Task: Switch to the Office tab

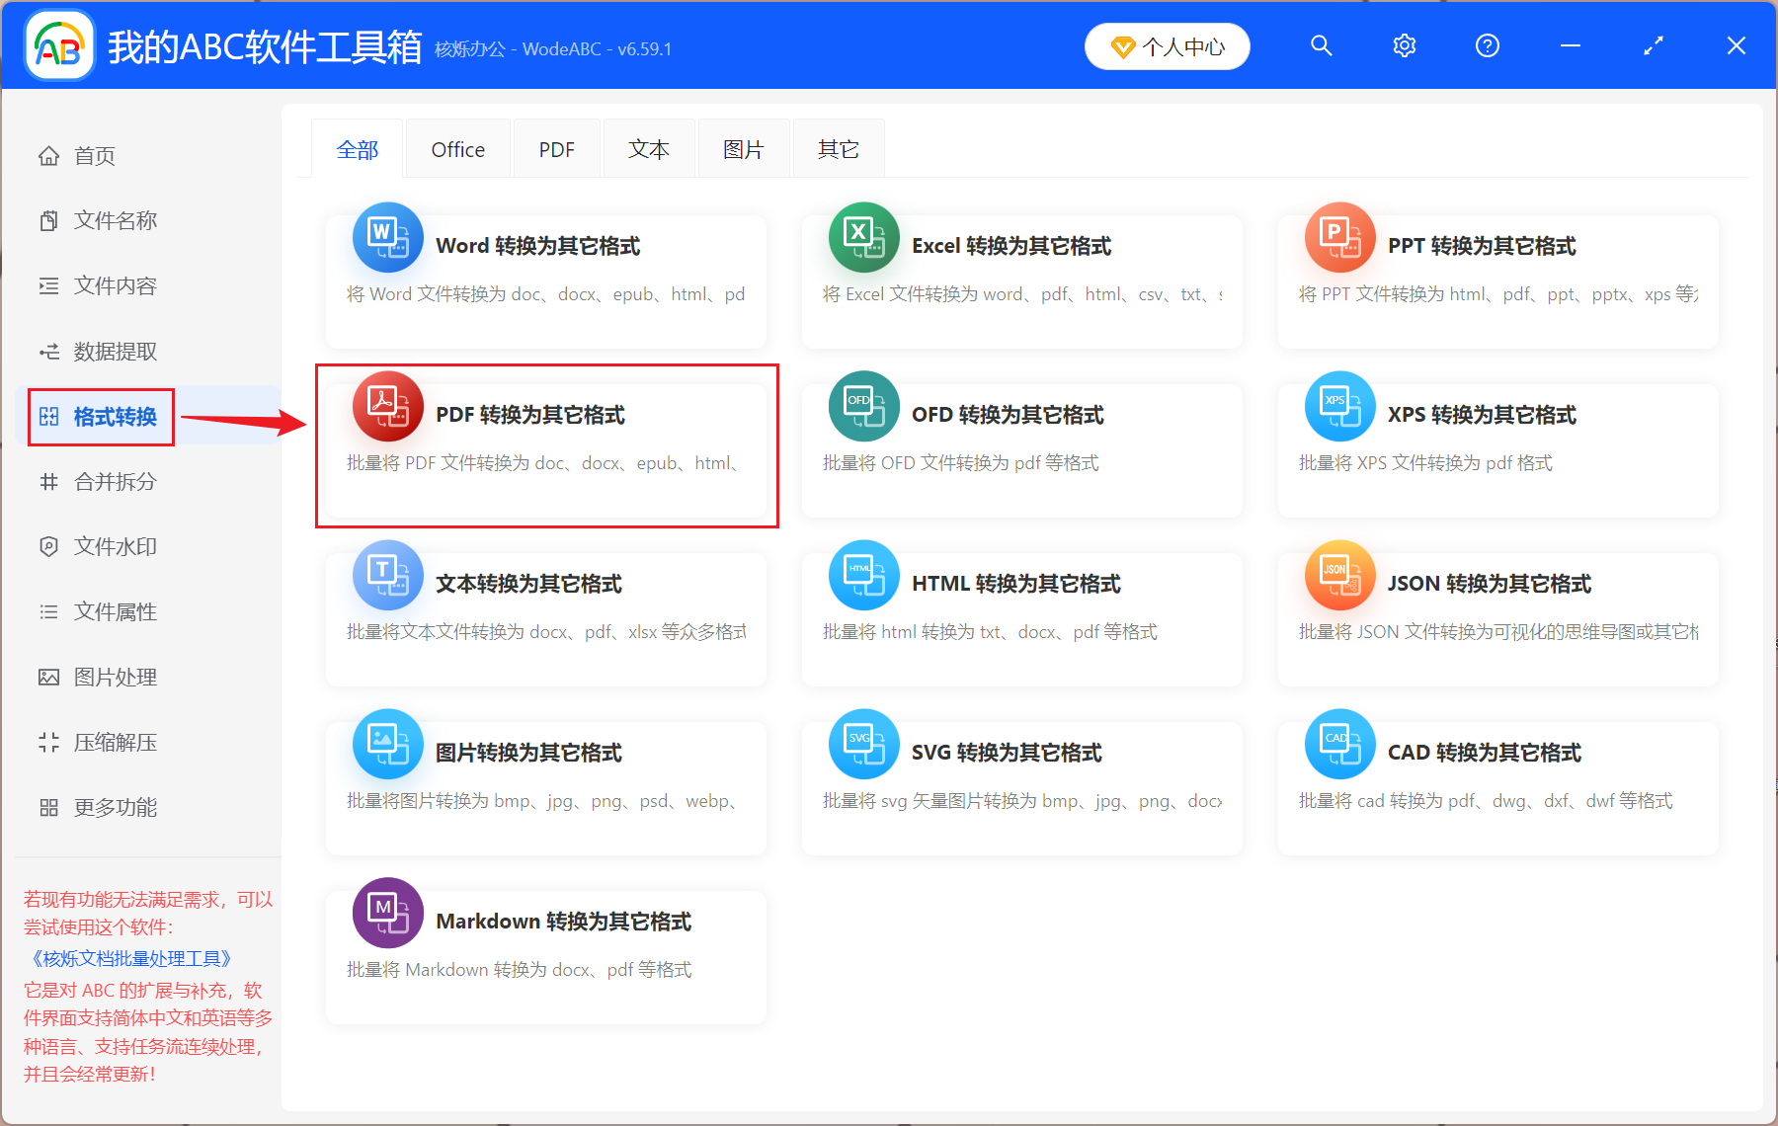Action: click(457, 148)
